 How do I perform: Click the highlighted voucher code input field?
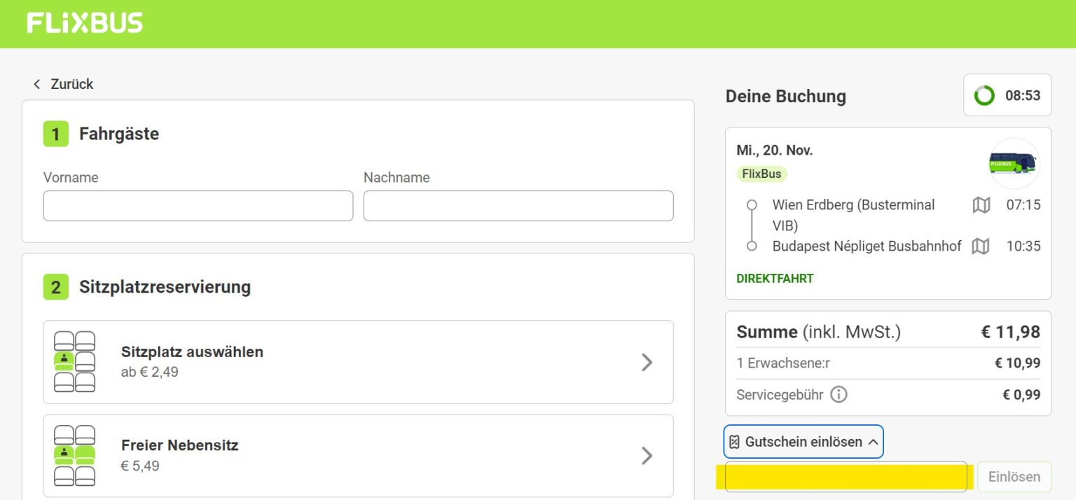click(x=844, y=476)
